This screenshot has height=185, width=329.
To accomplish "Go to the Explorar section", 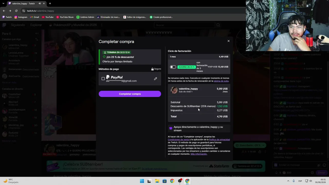I will tap(36, 25).
